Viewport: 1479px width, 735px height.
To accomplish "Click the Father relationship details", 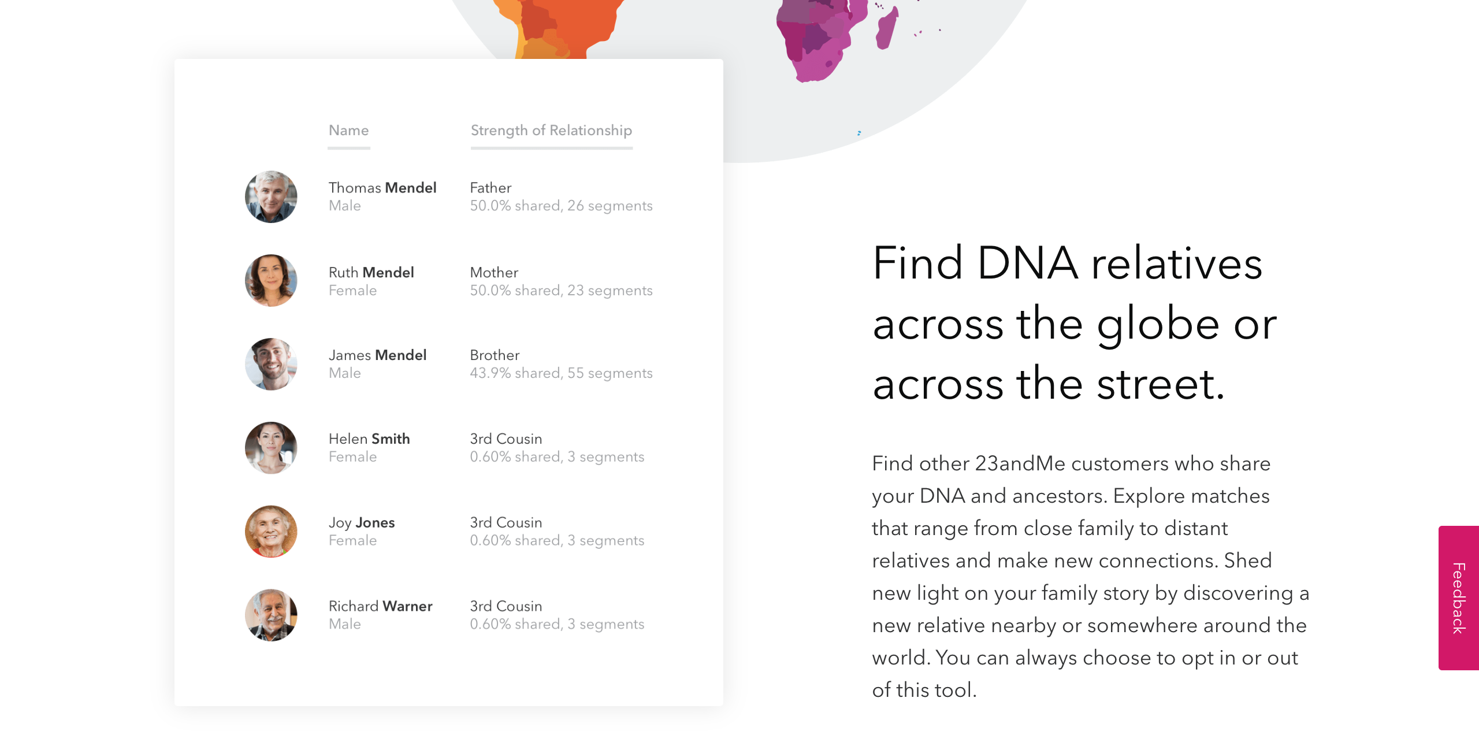I will [561, 196].
